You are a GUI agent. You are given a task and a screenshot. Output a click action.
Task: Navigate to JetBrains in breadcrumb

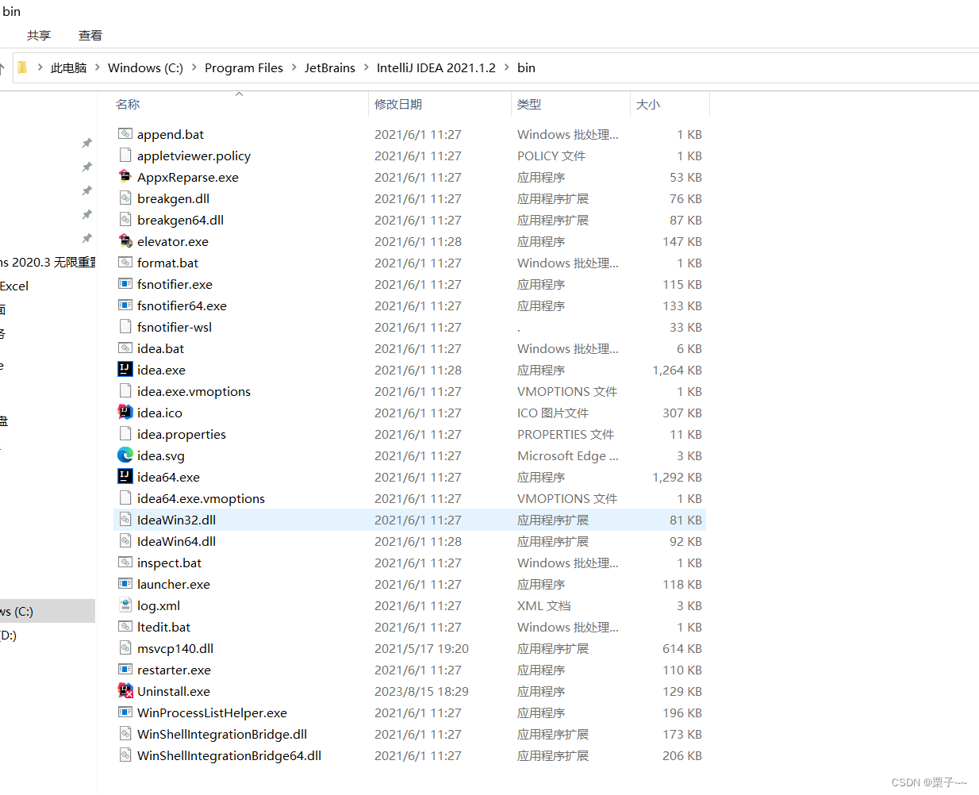330,68
